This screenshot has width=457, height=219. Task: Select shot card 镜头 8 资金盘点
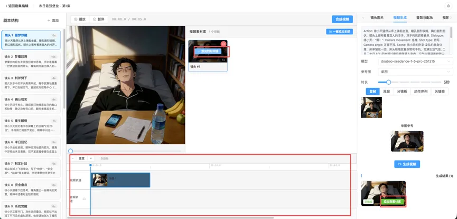point(31,190)
